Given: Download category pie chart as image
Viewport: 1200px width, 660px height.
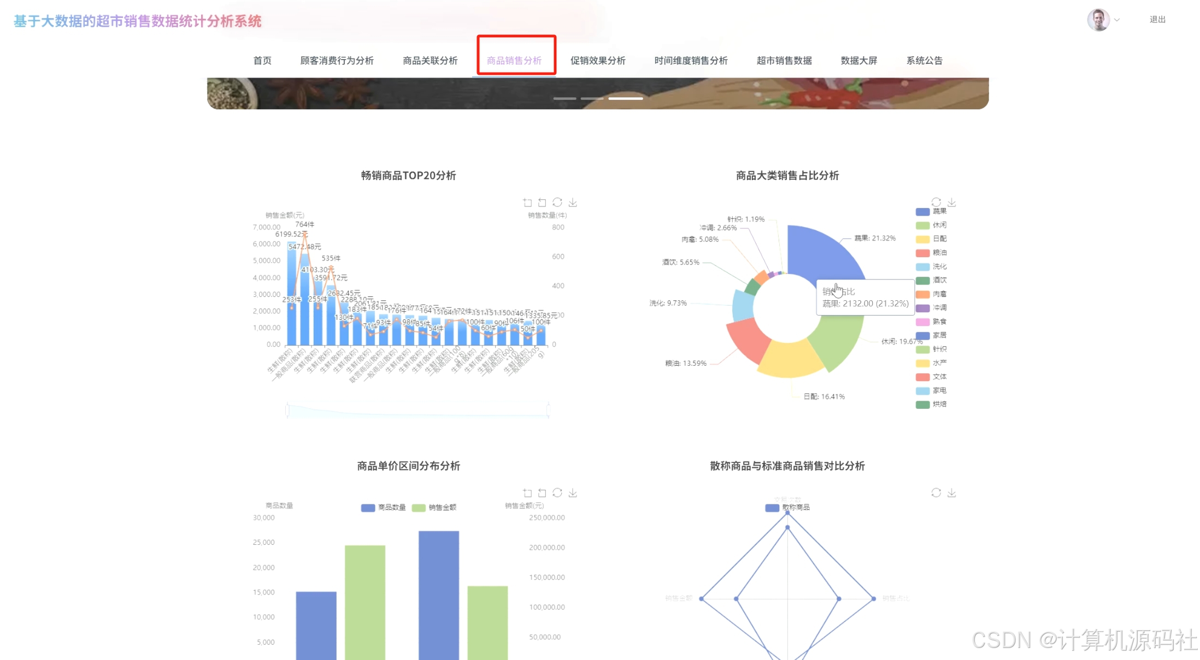Looking at the screenshot, I should (951, 203).
